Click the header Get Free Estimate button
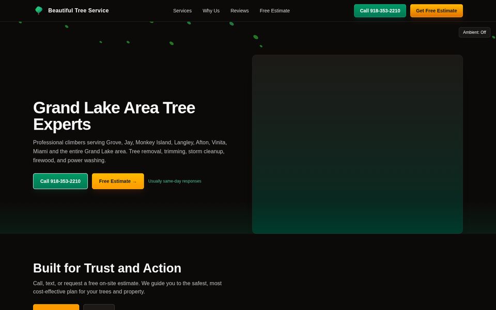Screen dimensions: 496x310 [x=436, y=11]
